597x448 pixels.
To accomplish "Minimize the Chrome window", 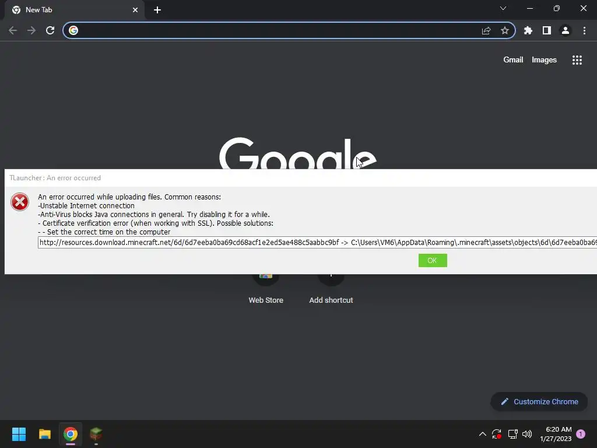I will 530,8.
